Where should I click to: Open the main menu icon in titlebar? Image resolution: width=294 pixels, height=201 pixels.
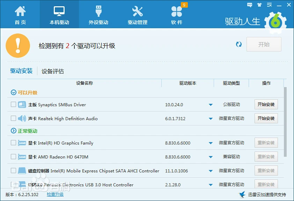269,5
